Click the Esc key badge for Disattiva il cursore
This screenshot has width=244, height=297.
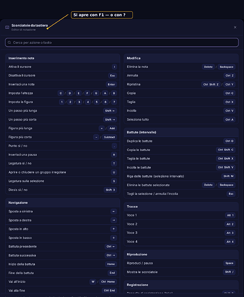tap(113, 75)
